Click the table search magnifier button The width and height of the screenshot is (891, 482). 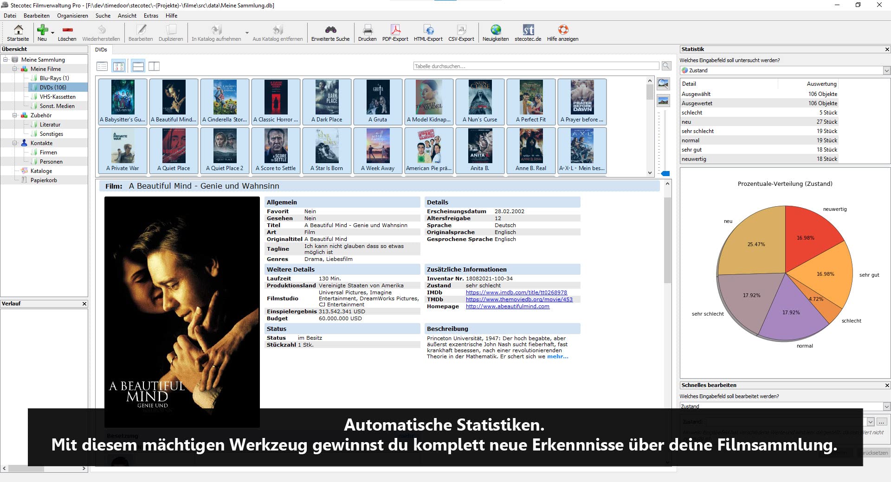(666, 66)
